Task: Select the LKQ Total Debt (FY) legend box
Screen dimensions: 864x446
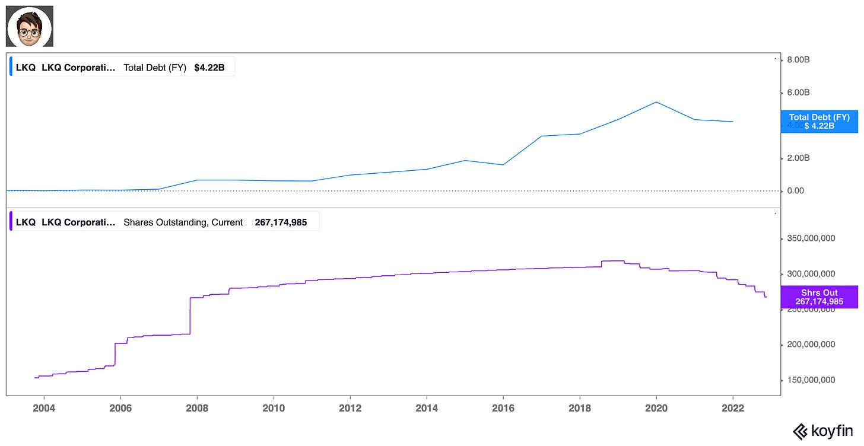Action: pyautogui.click(x=122, y=68)
